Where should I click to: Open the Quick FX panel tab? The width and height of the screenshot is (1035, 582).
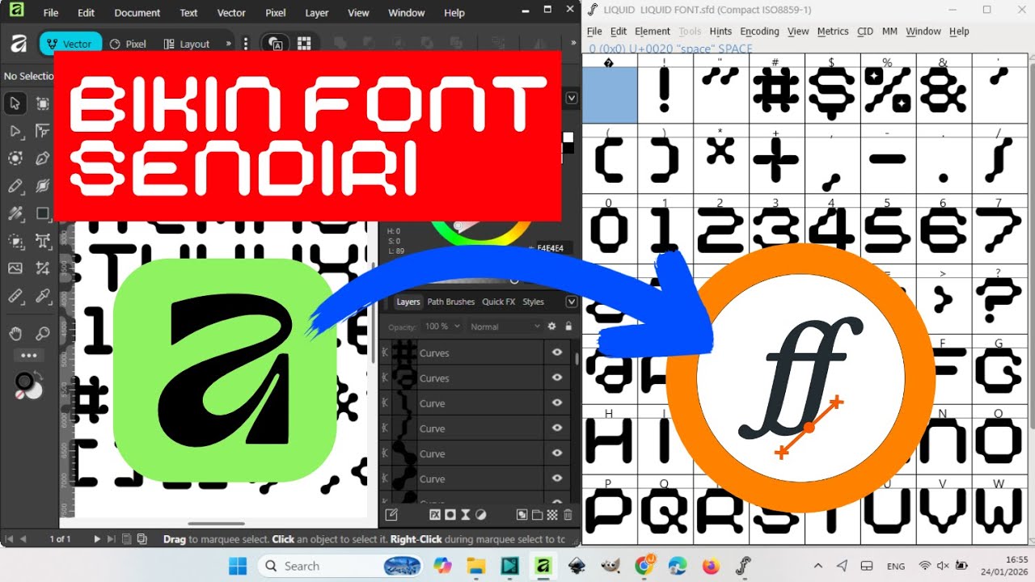(498, 302)
